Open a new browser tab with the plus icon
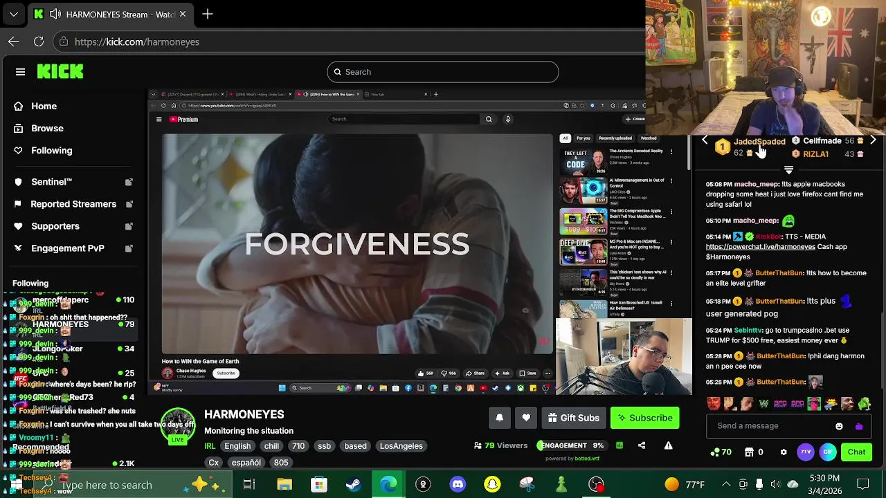 point(208,14)
